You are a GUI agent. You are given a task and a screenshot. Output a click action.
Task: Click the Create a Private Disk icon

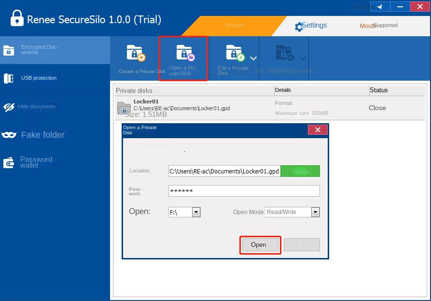coord(135,53)
